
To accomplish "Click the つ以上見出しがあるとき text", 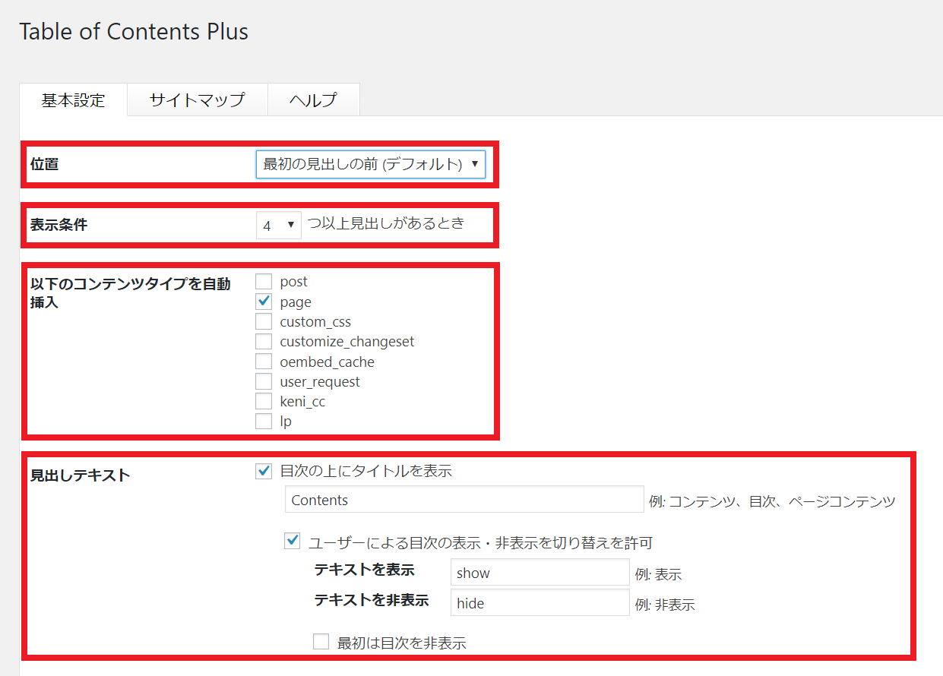I will coord(386,223).
